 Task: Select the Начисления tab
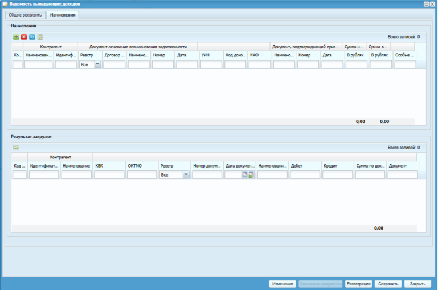tap(63, 15)
